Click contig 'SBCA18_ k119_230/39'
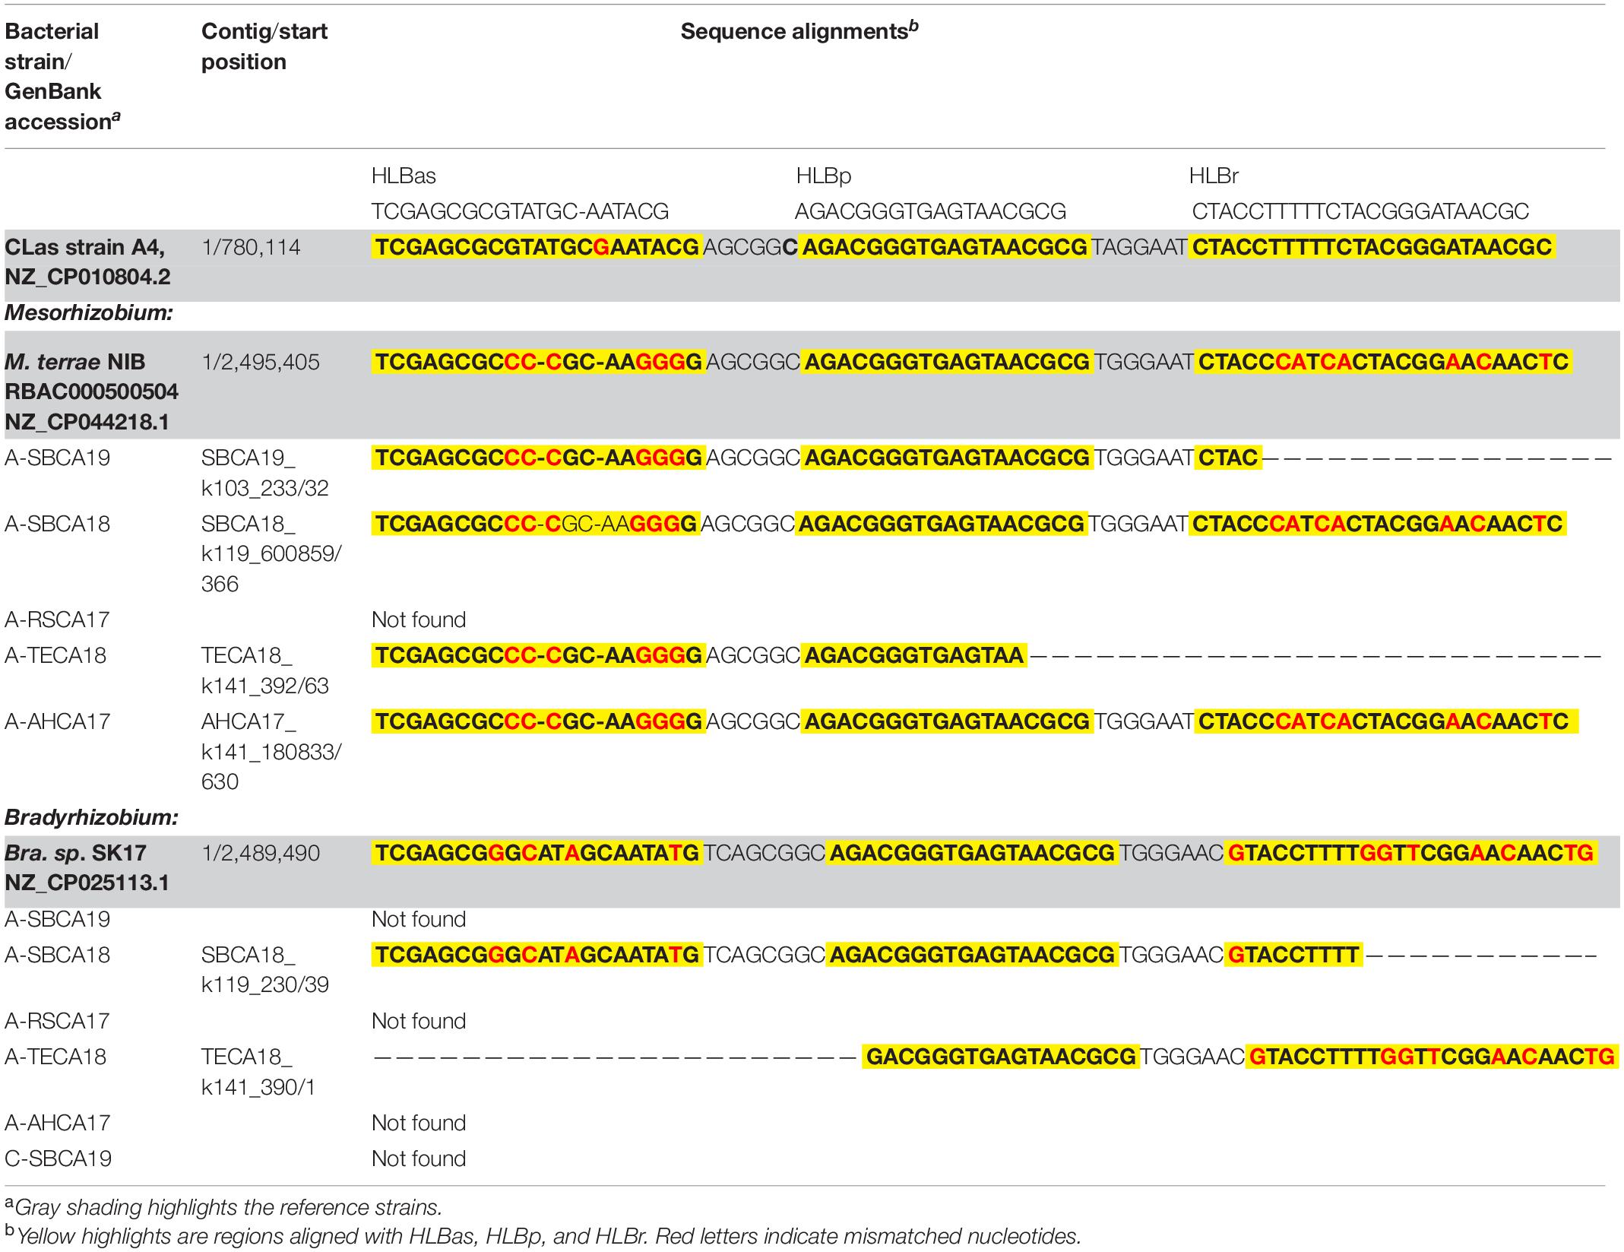This screenshot has width=1624, height=1252. click(264, 969)
